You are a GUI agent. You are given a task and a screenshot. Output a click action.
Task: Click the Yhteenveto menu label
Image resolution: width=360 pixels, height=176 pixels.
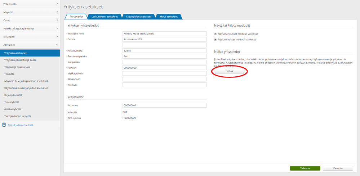coord(10,4)
